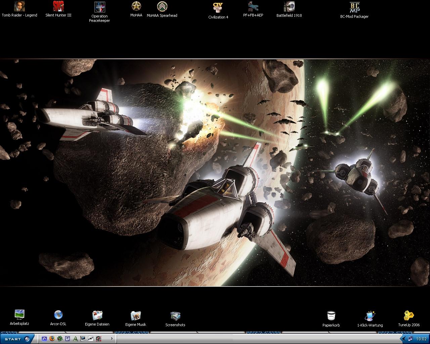Select the Operation Peacekeeper icon
Screen dimensions: 430x344
pyautogui.click(x=99, y=12)
